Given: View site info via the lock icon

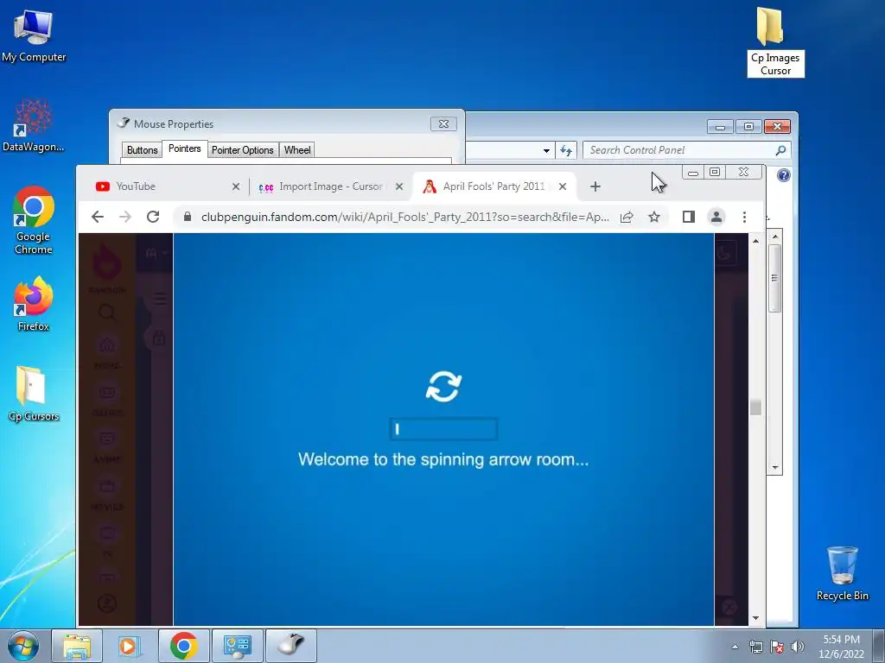Looking at the screenshot, I should (x=188, y=217).
